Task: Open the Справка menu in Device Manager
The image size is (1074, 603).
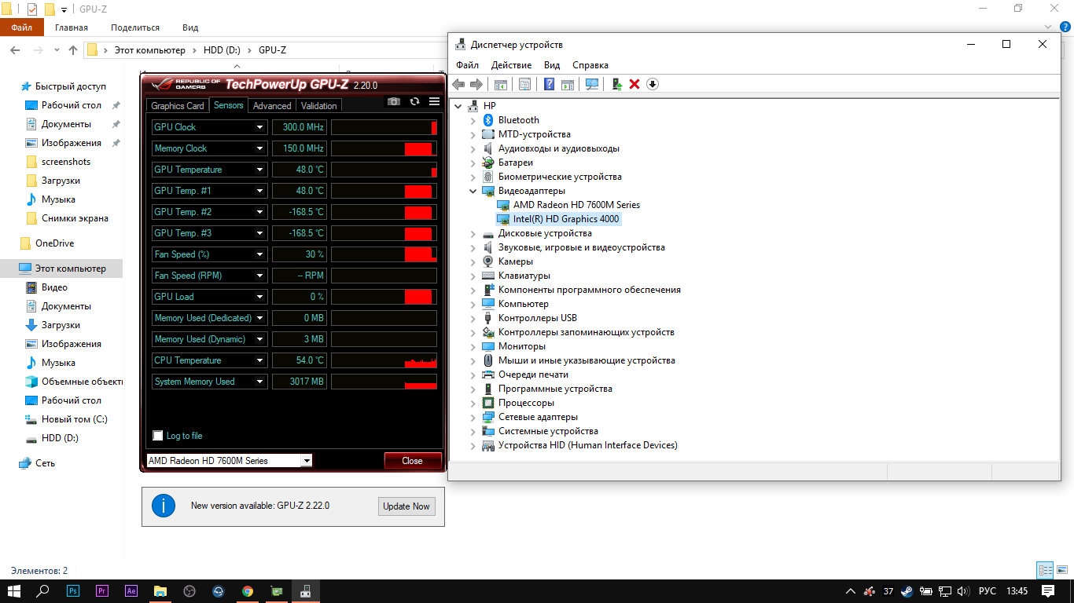Action: 590,65
